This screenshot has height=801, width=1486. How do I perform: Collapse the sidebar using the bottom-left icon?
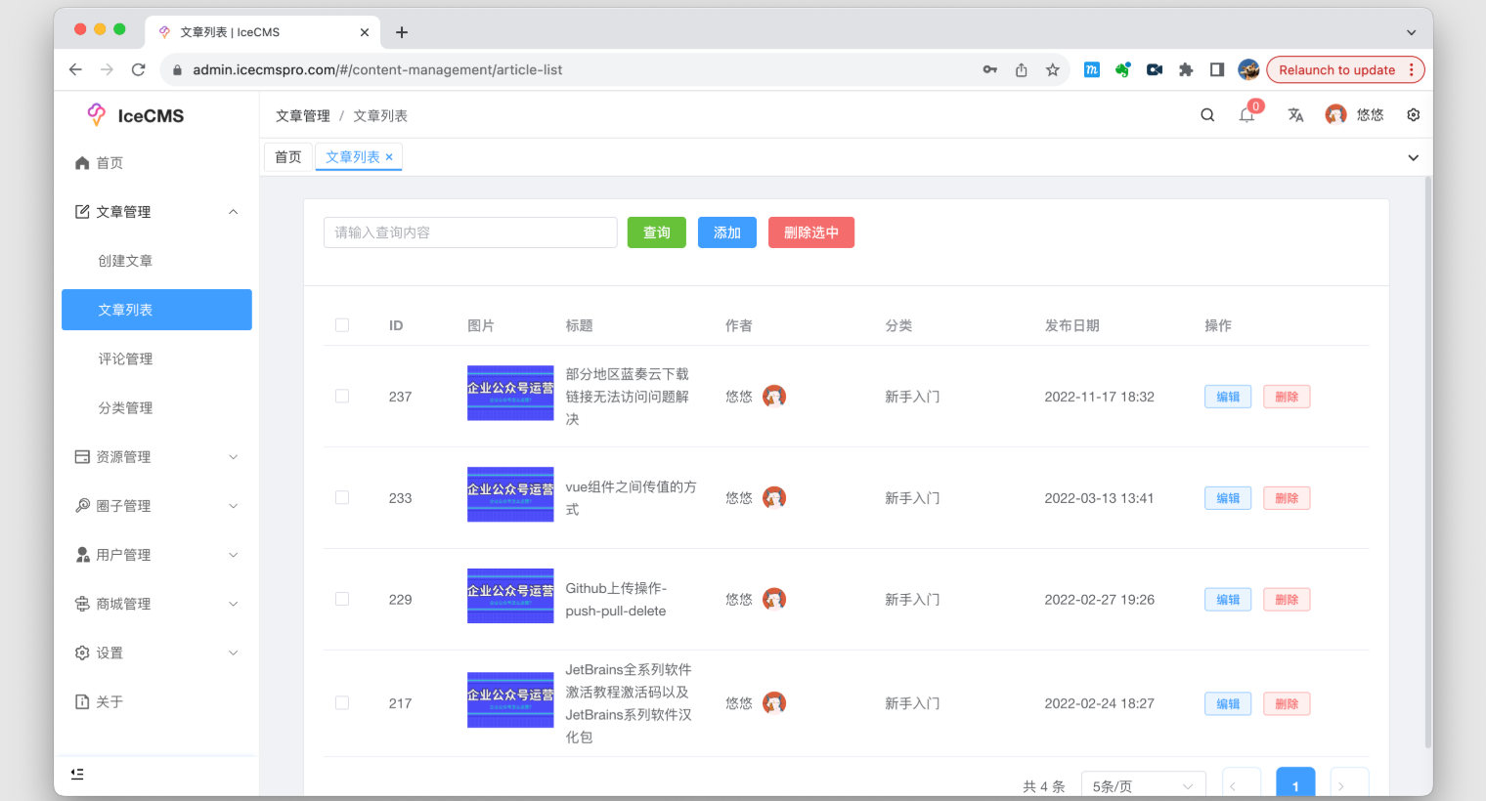pos(77,774)
